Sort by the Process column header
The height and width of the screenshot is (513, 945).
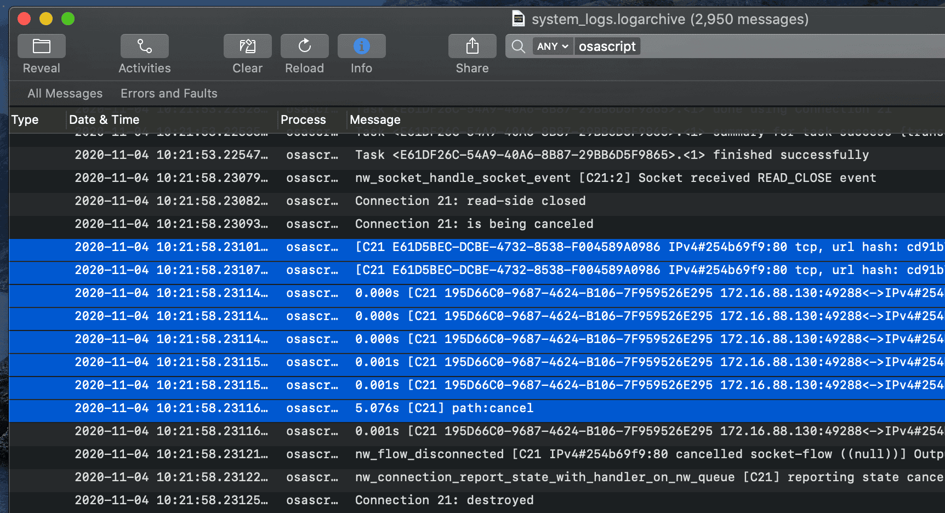coord(303,119)
